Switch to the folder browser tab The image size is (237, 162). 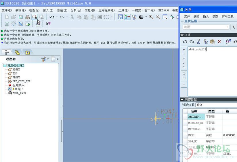tap(17, 52)
